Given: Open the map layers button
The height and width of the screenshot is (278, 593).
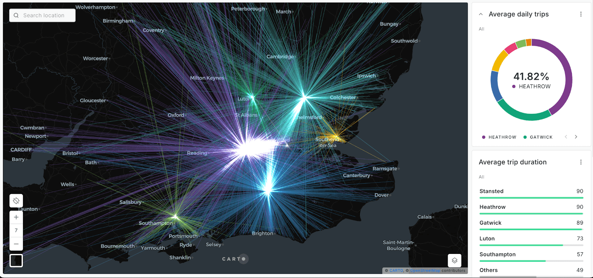Looking at the screenshot, I should [455, 261].
